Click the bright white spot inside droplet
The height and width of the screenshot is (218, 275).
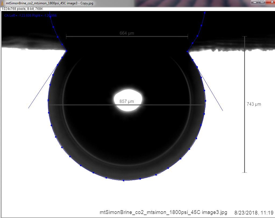click(128, 100)
